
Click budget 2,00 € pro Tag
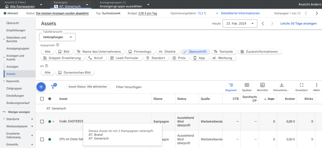(148, 13)
